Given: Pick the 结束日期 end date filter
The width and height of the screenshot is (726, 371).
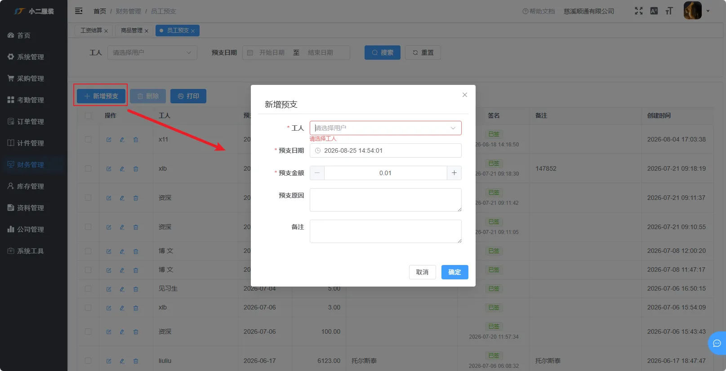Looking at the screenshot, I should 321,53.
